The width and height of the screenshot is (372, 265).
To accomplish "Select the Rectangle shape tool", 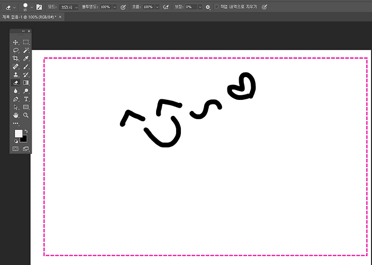I will pyautogui.click(x=26, y=107).
